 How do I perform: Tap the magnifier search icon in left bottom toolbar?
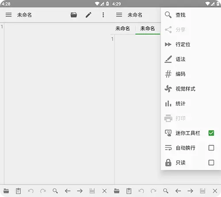(x=55, y=191)
